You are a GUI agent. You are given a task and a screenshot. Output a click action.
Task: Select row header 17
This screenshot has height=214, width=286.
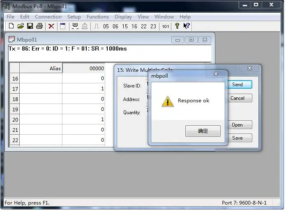coord(15,89)
